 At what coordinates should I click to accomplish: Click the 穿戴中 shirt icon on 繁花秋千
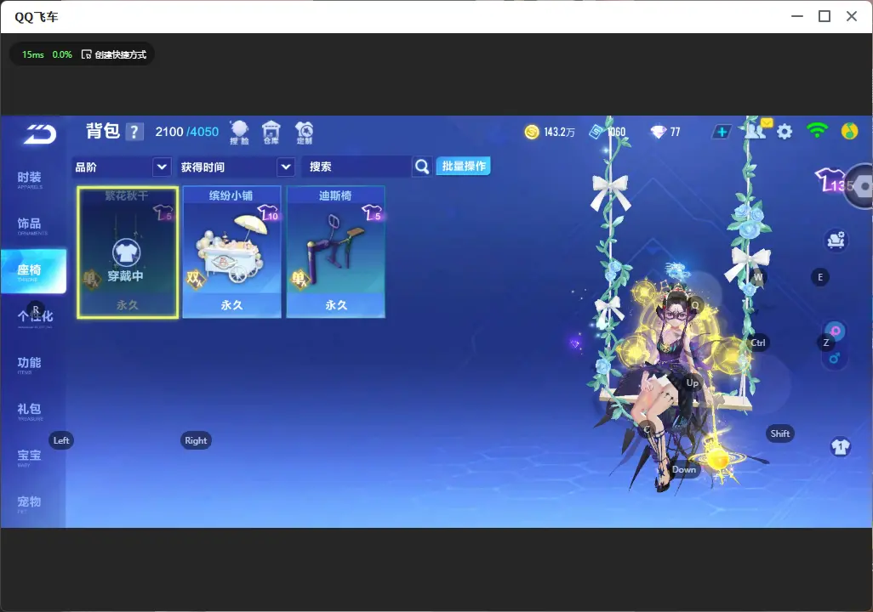(x=127, y=253)
